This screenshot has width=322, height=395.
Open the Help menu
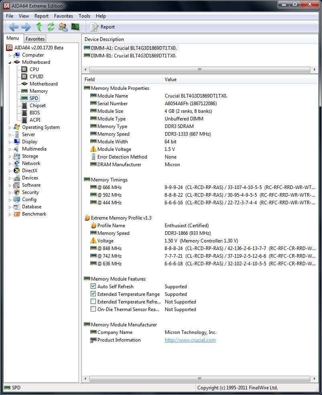(x=101, y=16)
